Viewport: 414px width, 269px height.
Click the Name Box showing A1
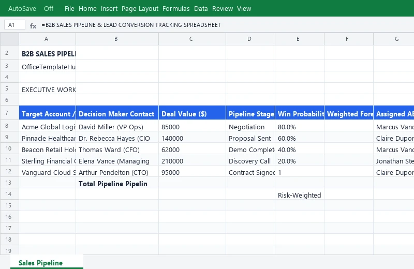[x=15, y=25]
